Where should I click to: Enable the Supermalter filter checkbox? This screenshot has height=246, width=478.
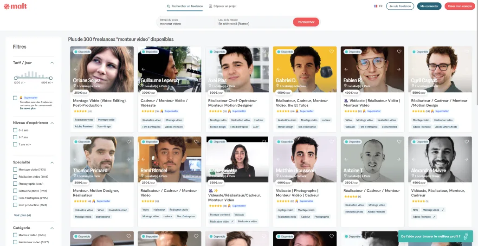point(15,98)
